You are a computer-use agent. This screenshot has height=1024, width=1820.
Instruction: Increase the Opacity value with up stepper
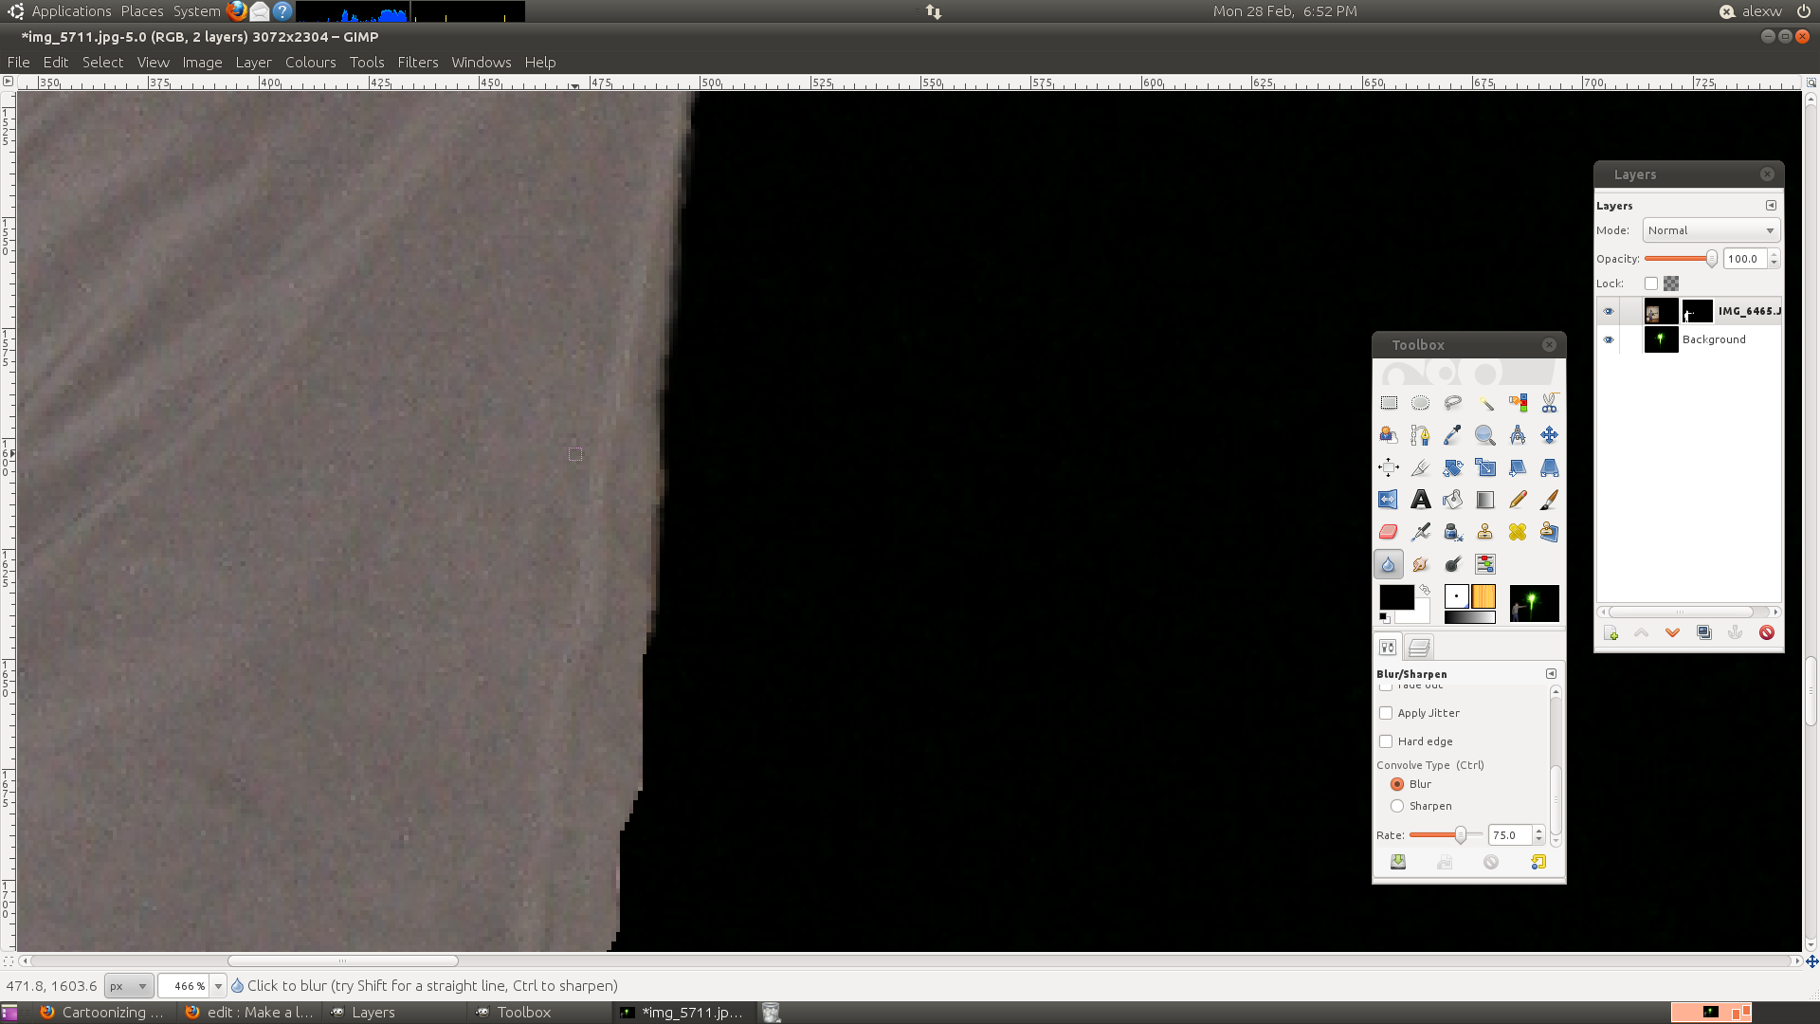1774,254
